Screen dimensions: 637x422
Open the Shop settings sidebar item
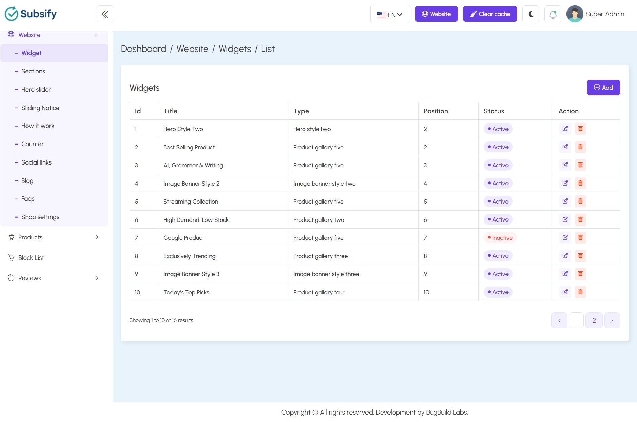(54, 217)
